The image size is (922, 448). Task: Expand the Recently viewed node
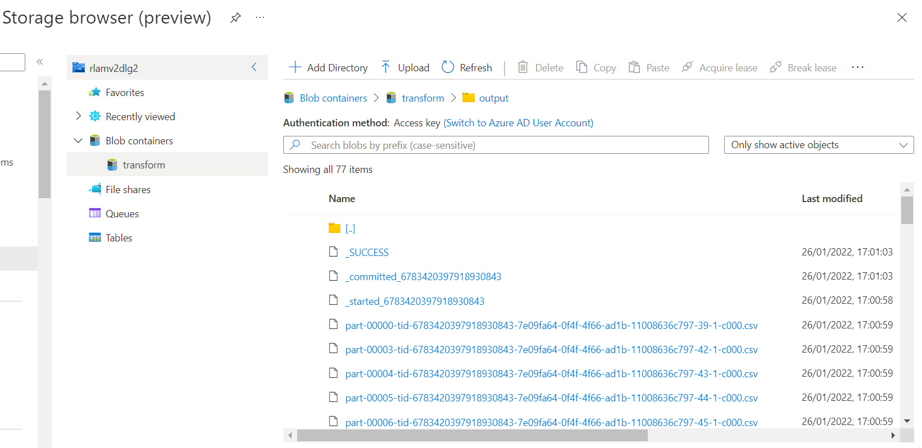pyautogui.click(x=78, y=116)
